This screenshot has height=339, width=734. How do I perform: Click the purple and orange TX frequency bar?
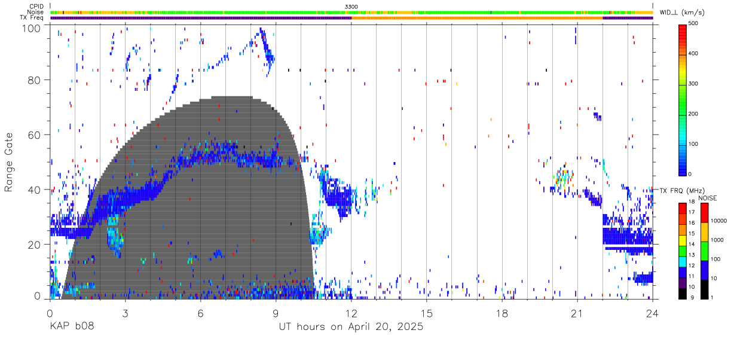351,18
